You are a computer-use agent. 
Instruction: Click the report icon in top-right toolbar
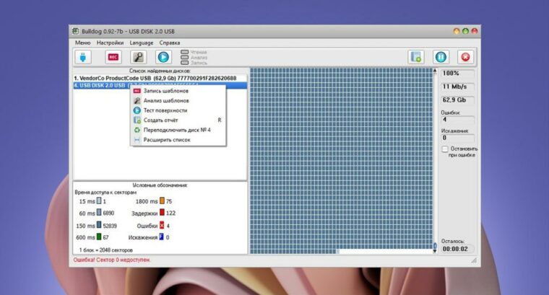415,57
